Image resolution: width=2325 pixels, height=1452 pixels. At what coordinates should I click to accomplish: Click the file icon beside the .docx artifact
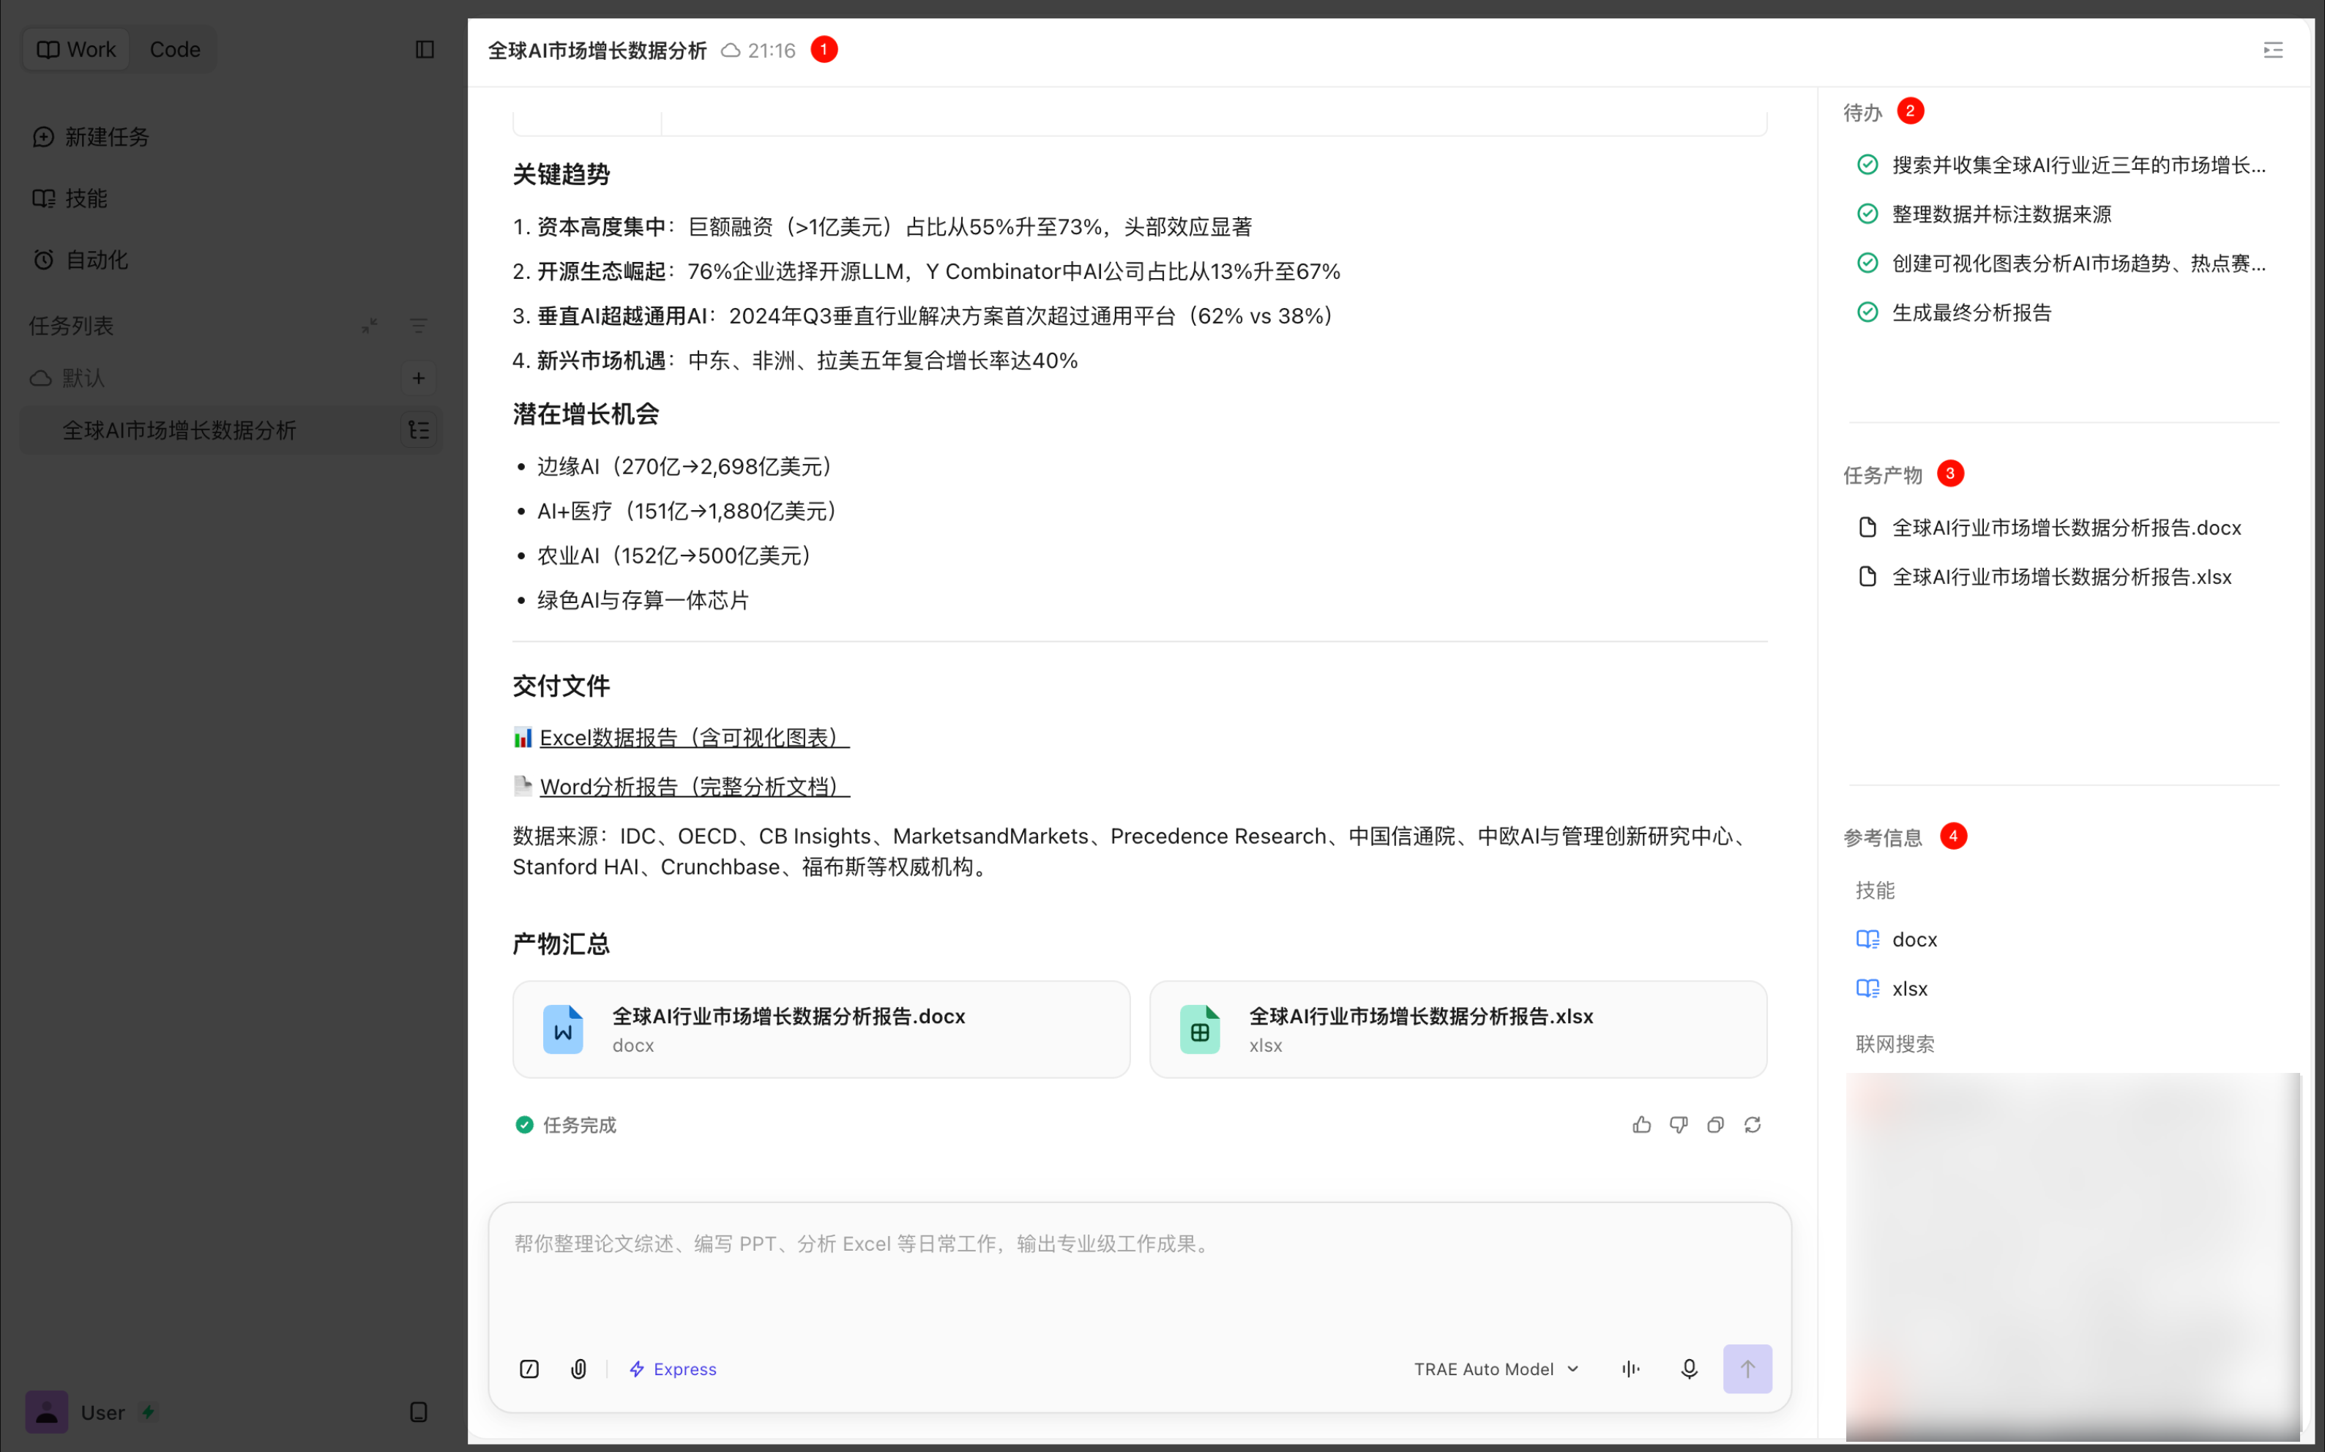click(1867, 527)
